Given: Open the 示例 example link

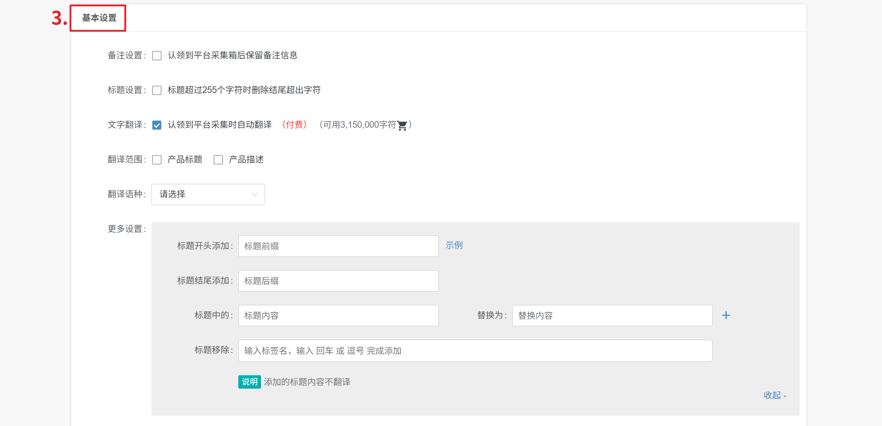Looking at the screenshot, I should [x=454, y=245].
